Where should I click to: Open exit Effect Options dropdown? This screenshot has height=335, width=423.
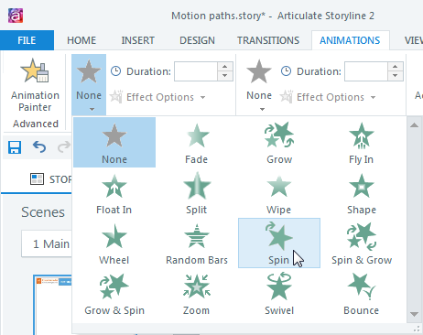pyautogui.click(x=328, y=97)
